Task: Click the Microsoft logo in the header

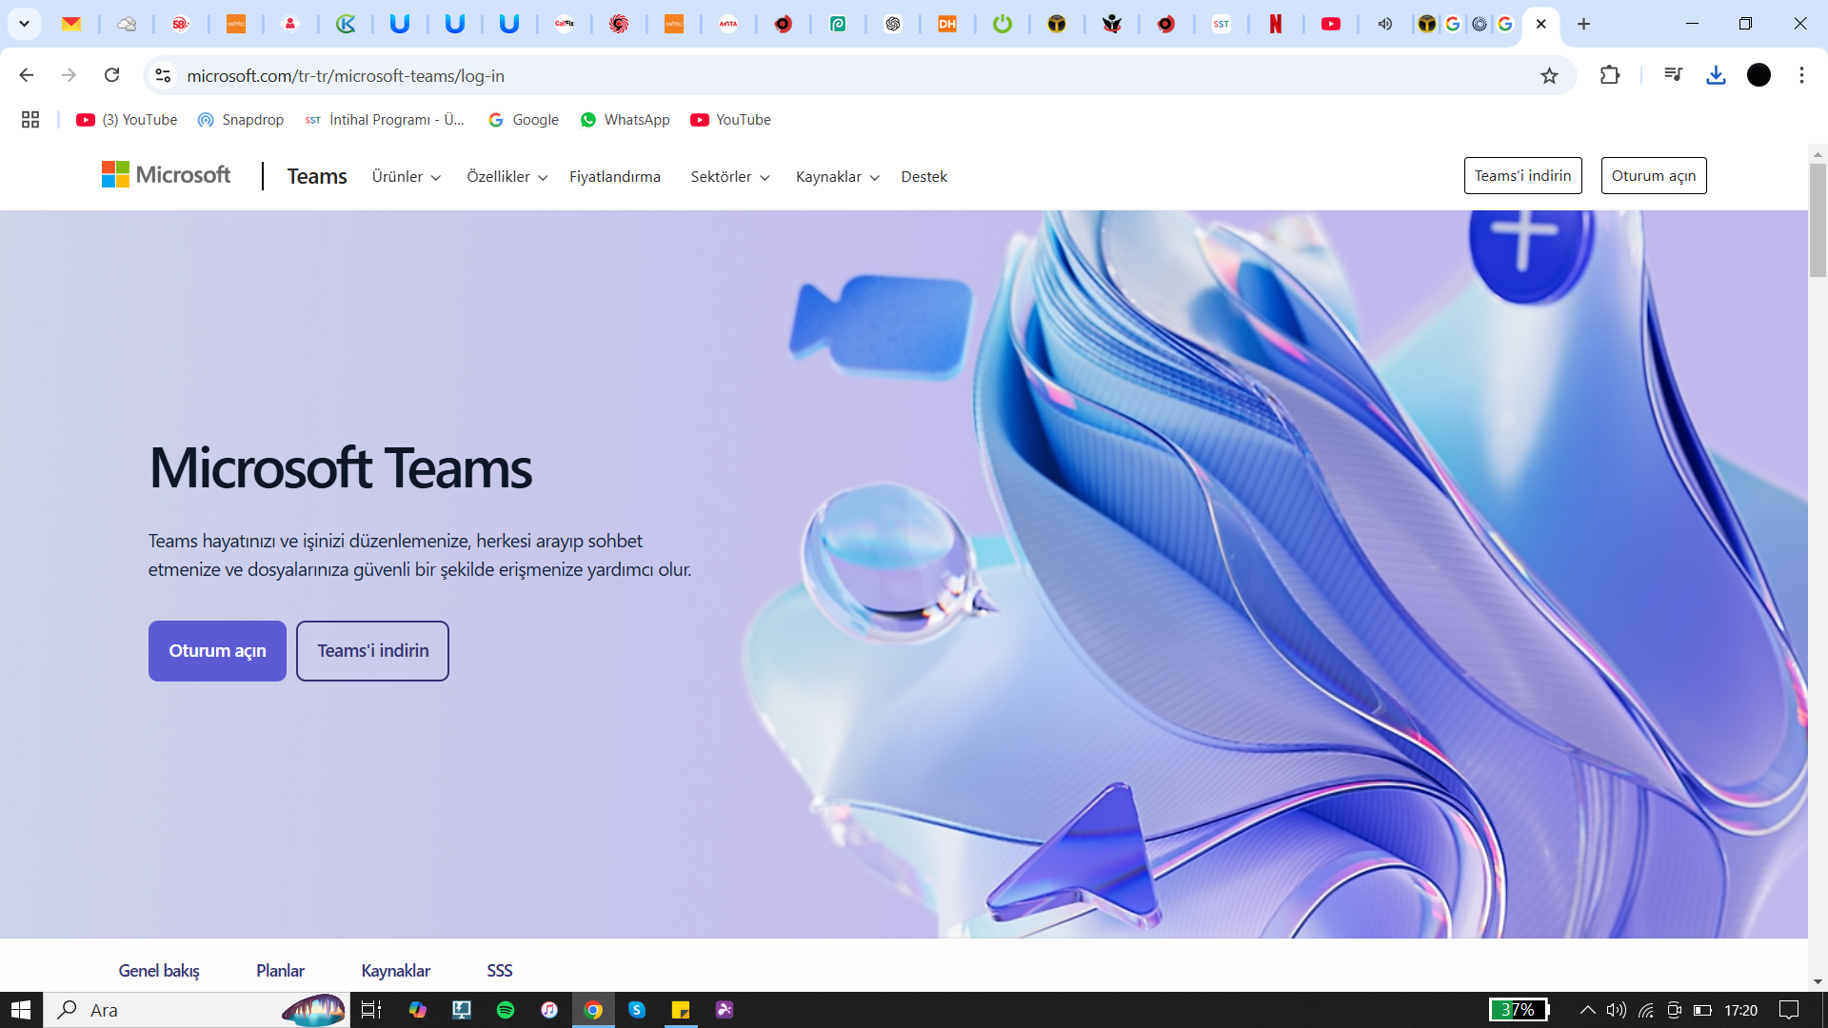Action: click(x=167, y=174)
